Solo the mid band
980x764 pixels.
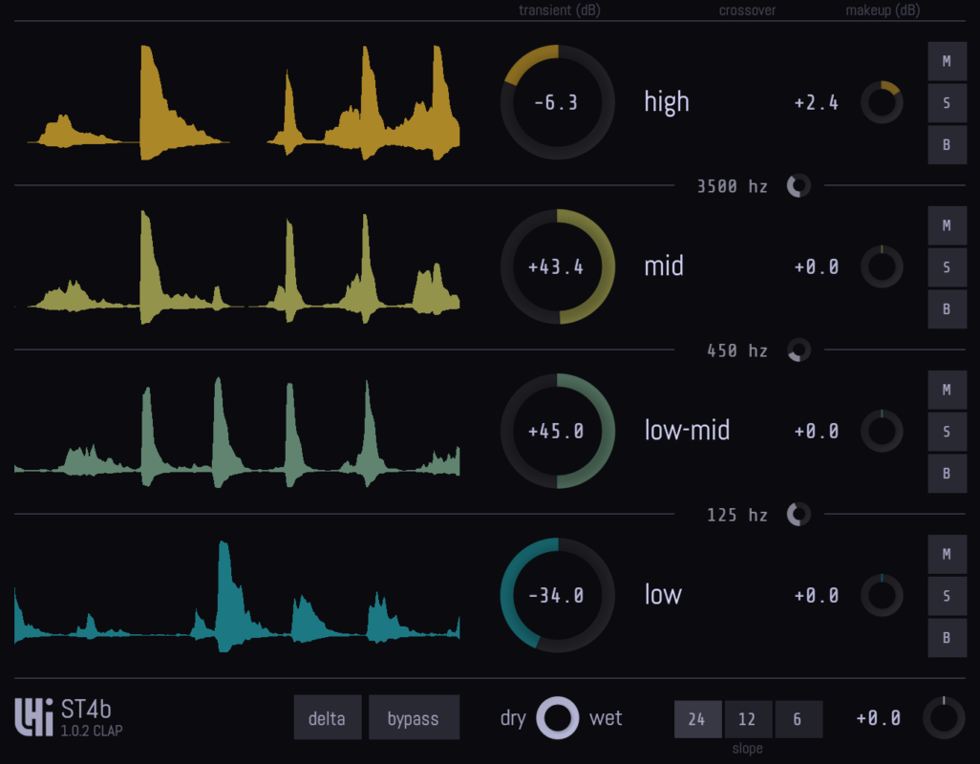click(x=947, y=267)
